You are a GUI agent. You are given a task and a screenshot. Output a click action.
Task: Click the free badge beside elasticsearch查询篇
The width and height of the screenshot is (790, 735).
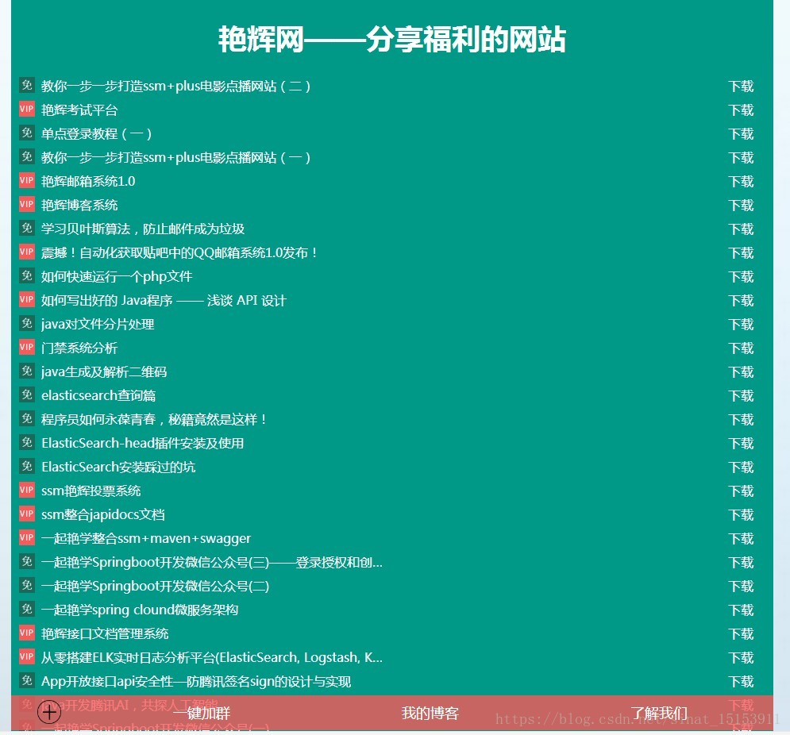click(27, 395)
